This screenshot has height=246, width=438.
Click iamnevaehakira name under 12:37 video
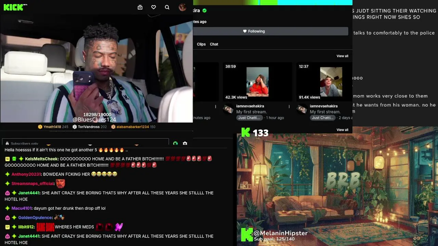(324, 106)
